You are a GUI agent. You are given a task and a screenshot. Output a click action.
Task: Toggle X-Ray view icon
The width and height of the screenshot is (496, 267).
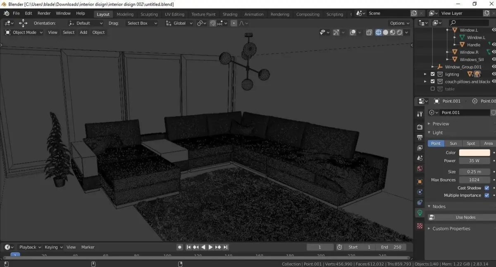(369, 33)
